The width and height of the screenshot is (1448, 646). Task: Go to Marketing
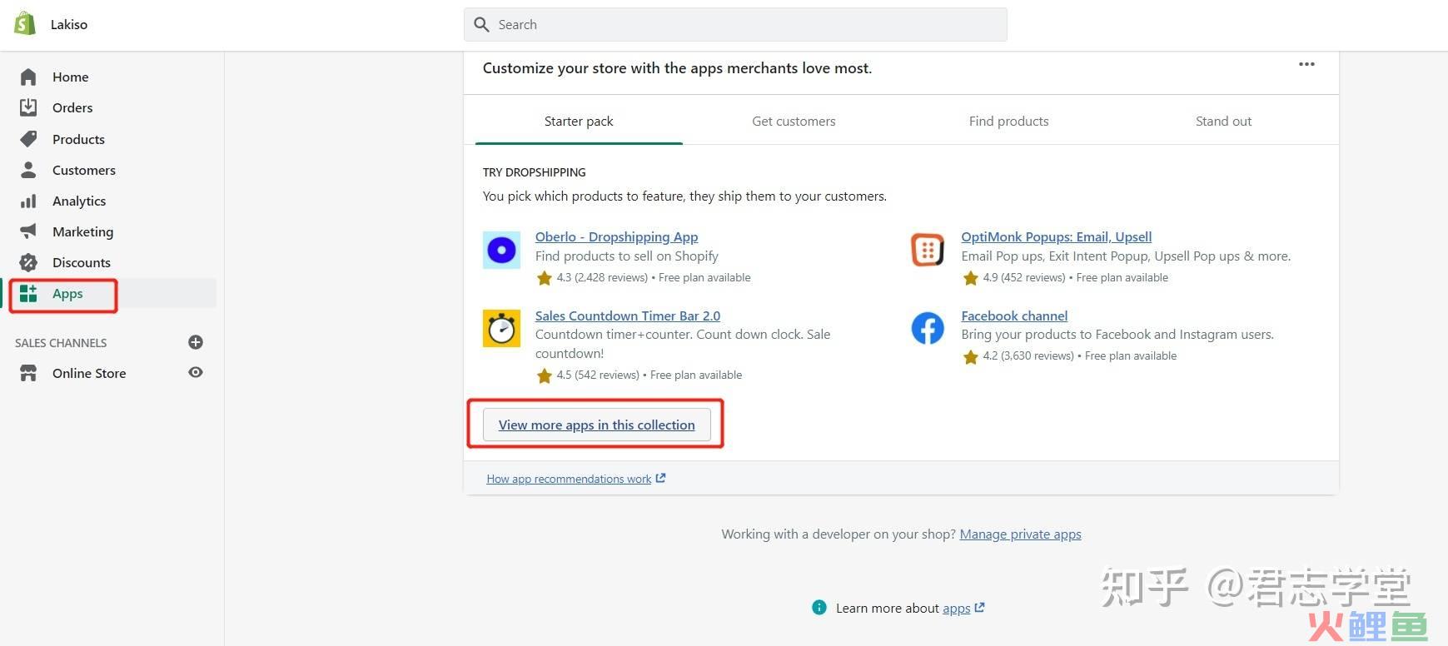(82, 231)
